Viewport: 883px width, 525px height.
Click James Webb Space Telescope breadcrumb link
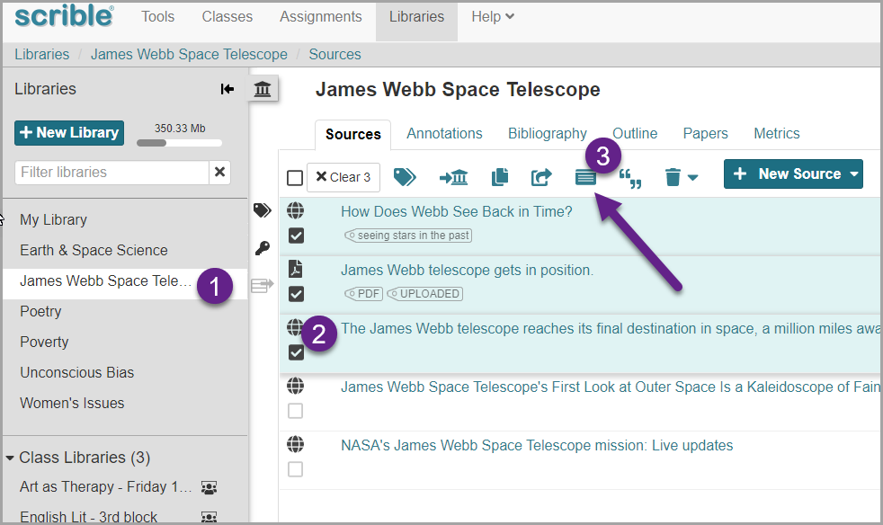coord(189,55)
